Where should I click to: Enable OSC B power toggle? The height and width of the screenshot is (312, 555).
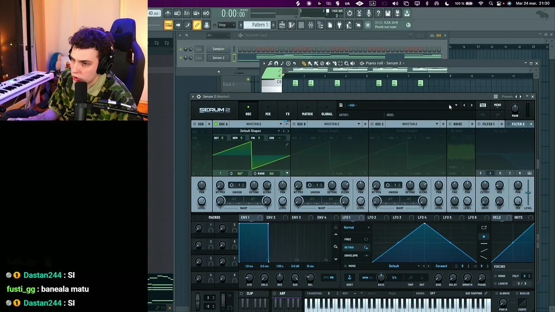(x=294, y=124)
